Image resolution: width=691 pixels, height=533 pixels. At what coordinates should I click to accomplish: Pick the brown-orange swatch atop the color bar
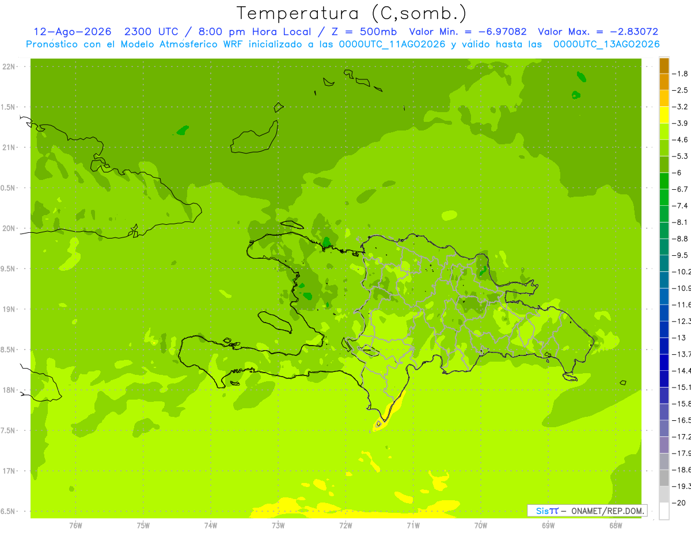click(x=664, y=66)
